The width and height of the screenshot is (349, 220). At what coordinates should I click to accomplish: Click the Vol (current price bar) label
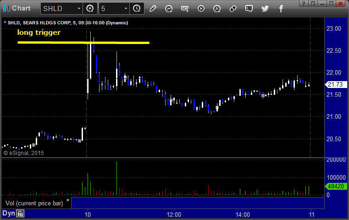coord(34,203)
